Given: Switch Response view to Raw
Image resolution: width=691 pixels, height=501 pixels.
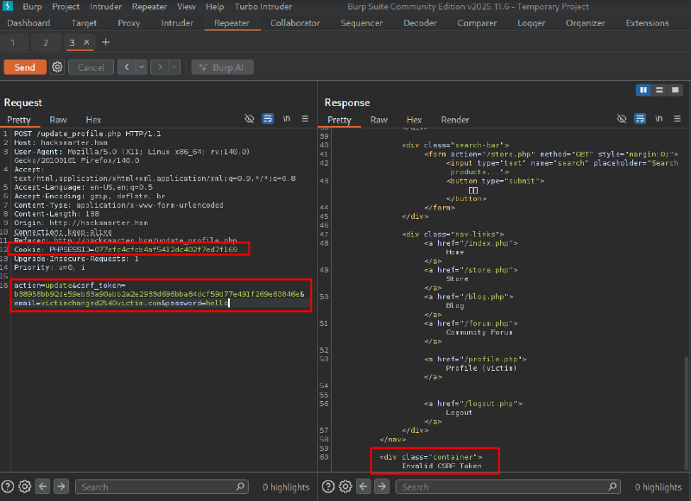Looking at the screenshot, I should pos(379,120).
